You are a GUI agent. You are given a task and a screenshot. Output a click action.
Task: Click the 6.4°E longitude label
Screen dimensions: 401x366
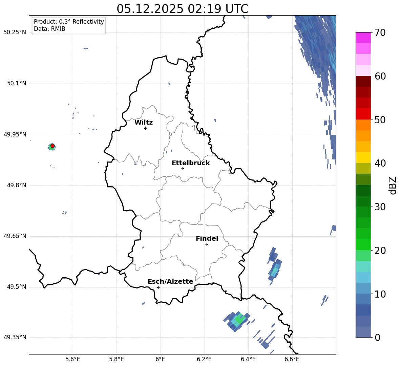(x=248, y=359)
